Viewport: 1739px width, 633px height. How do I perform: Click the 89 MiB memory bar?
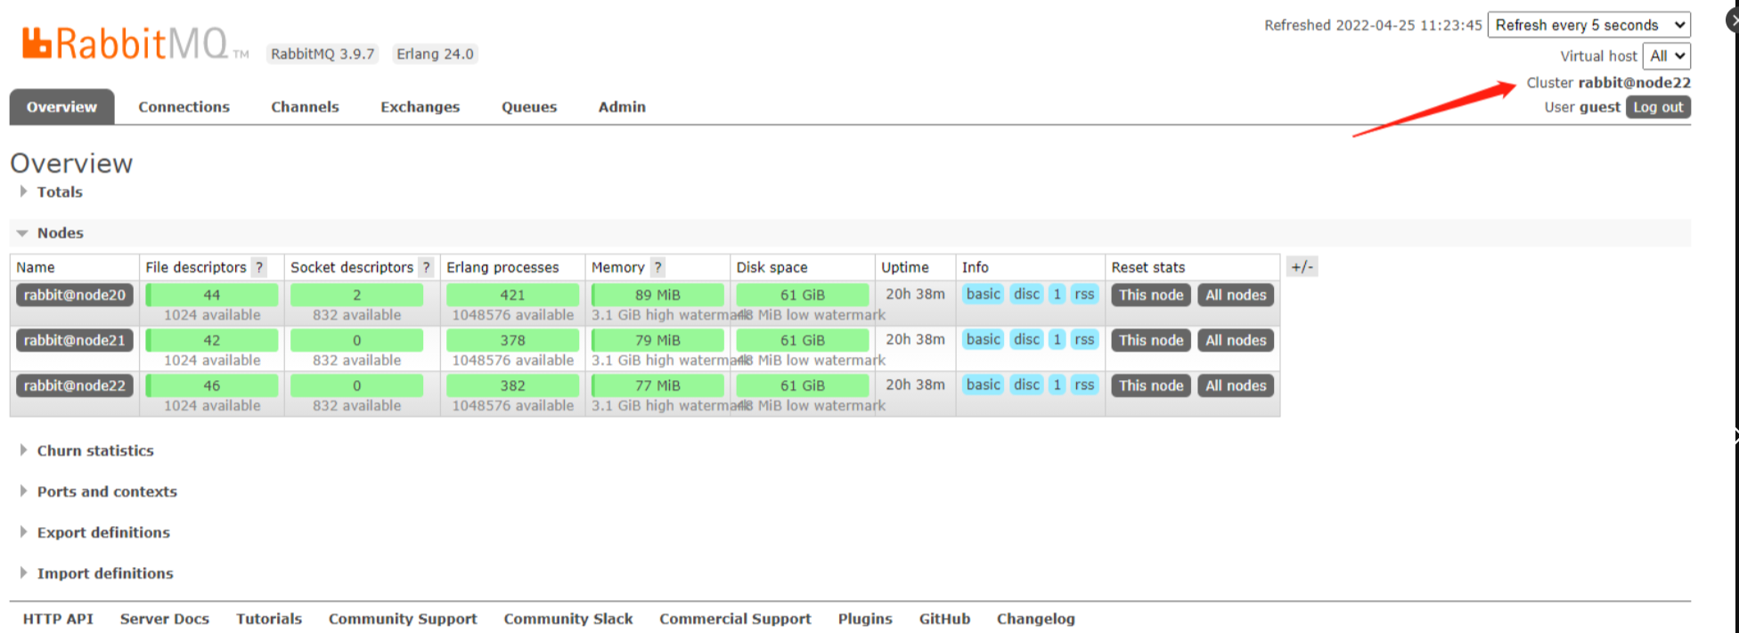coord(657,295)
